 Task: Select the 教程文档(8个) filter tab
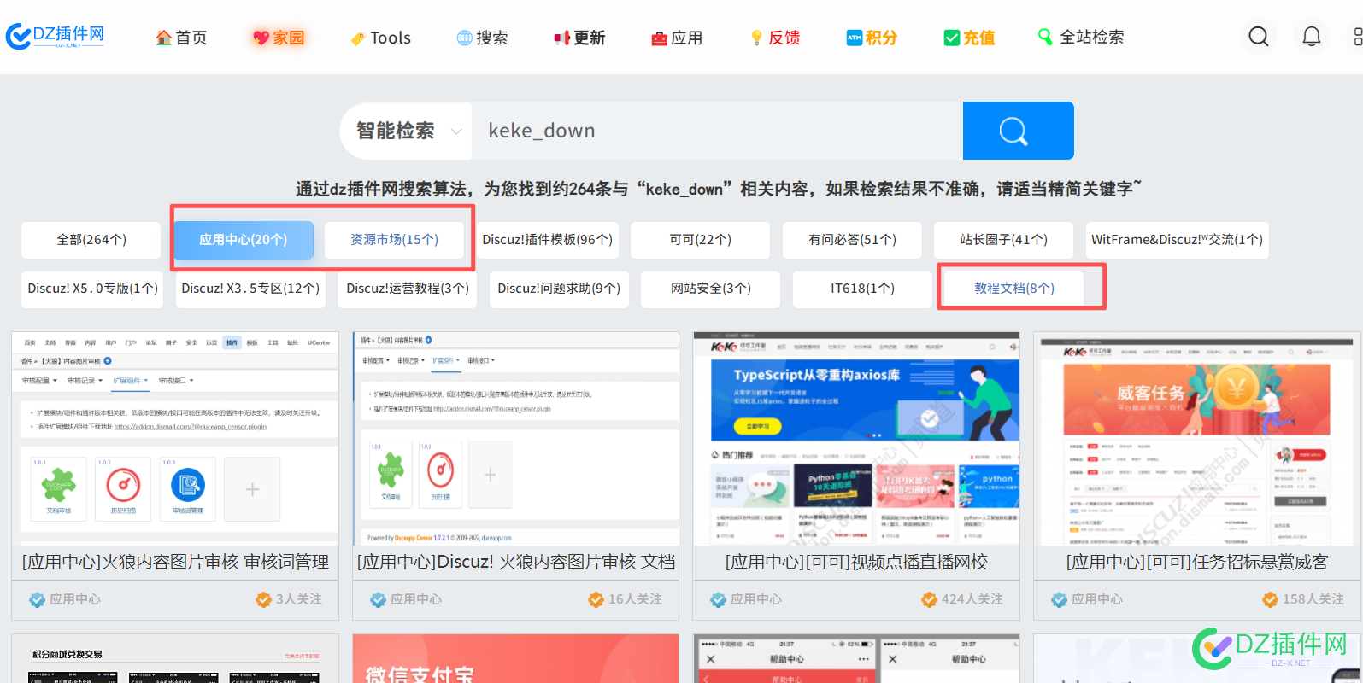1014,289
